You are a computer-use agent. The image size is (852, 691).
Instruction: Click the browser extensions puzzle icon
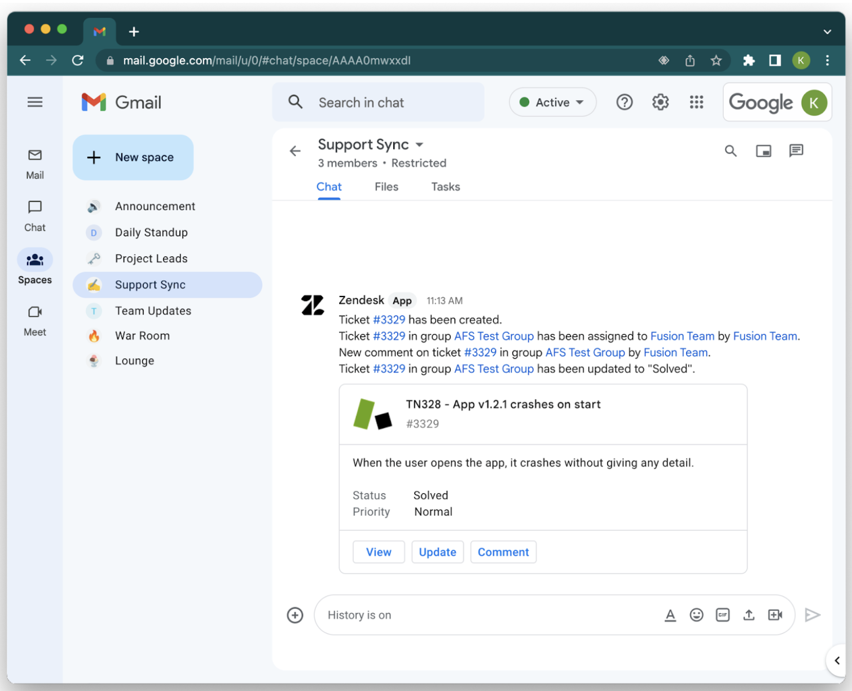[x=749, y=60]
